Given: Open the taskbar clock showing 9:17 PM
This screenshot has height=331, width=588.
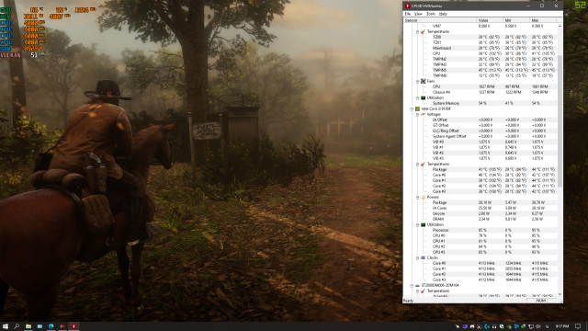Looking at the screenshot, I should 561,326.
